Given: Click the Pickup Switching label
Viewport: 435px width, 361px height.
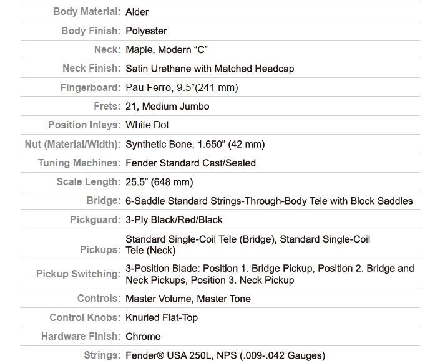Looking at the screenshot, I should pos(79,274).
